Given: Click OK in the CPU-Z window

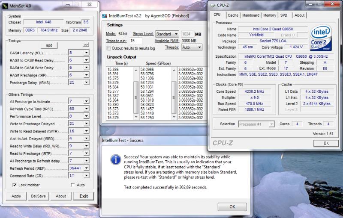Looking at the screenshot, I should click(x=326, y=143).
